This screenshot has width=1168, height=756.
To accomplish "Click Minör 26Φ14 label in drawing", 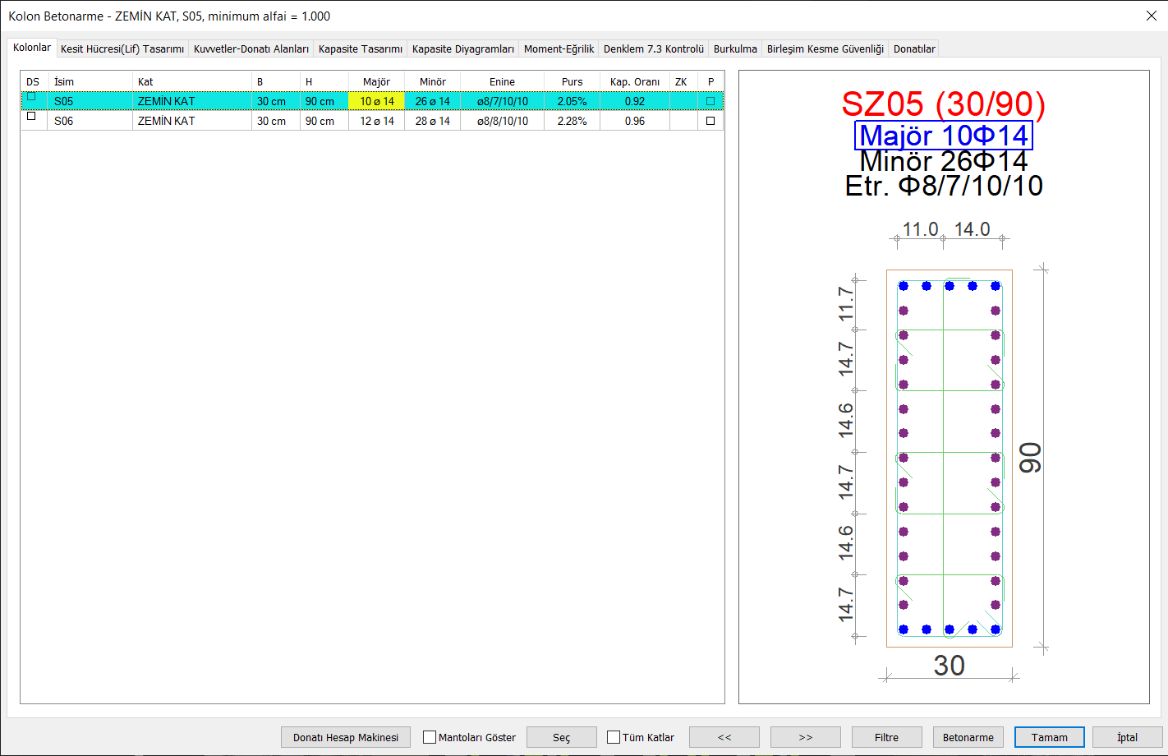I will [x=944, y=161].
